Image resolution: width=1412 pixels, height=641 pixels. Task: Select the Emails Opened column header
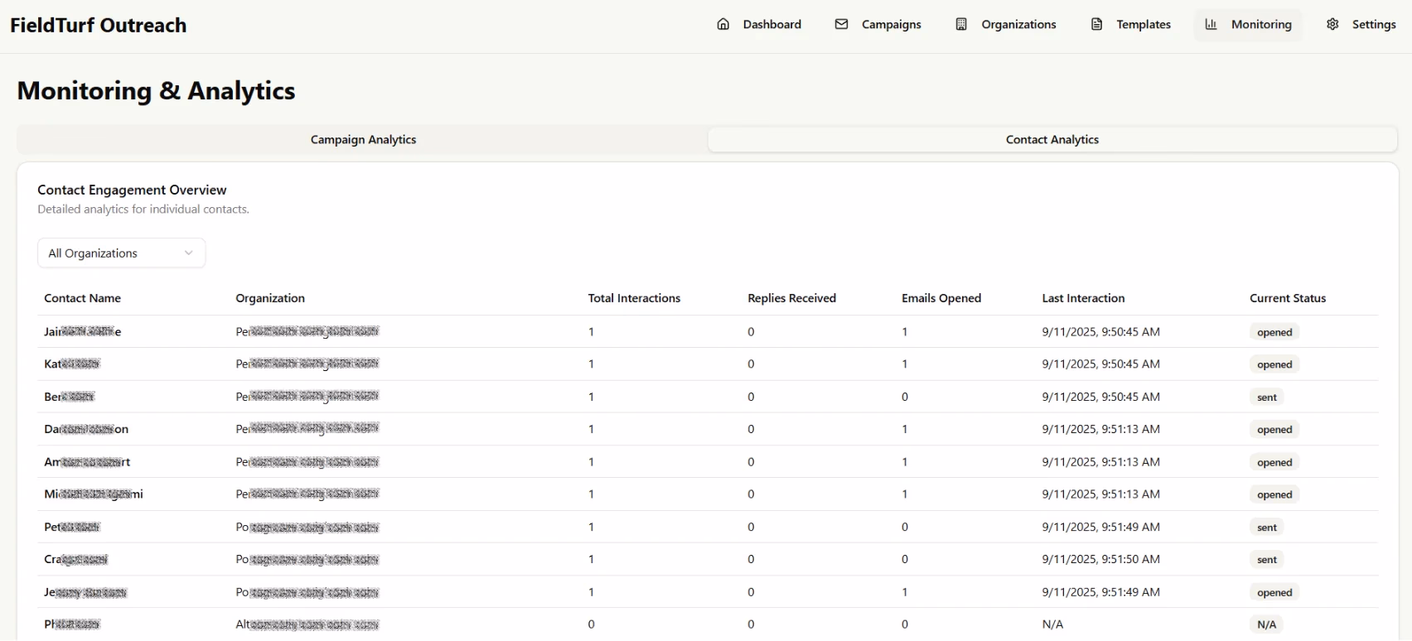941,298
